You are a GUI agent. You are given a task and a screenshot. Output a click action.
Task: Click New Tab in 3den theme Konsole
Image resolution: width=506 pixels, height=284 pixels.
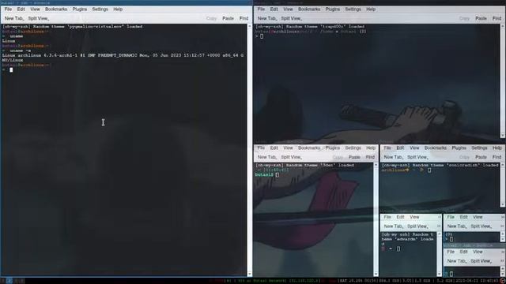tap(266, 157)
